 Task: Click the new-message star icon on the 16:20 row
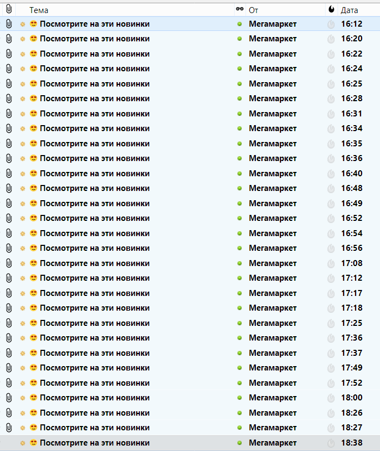(22, 39)
